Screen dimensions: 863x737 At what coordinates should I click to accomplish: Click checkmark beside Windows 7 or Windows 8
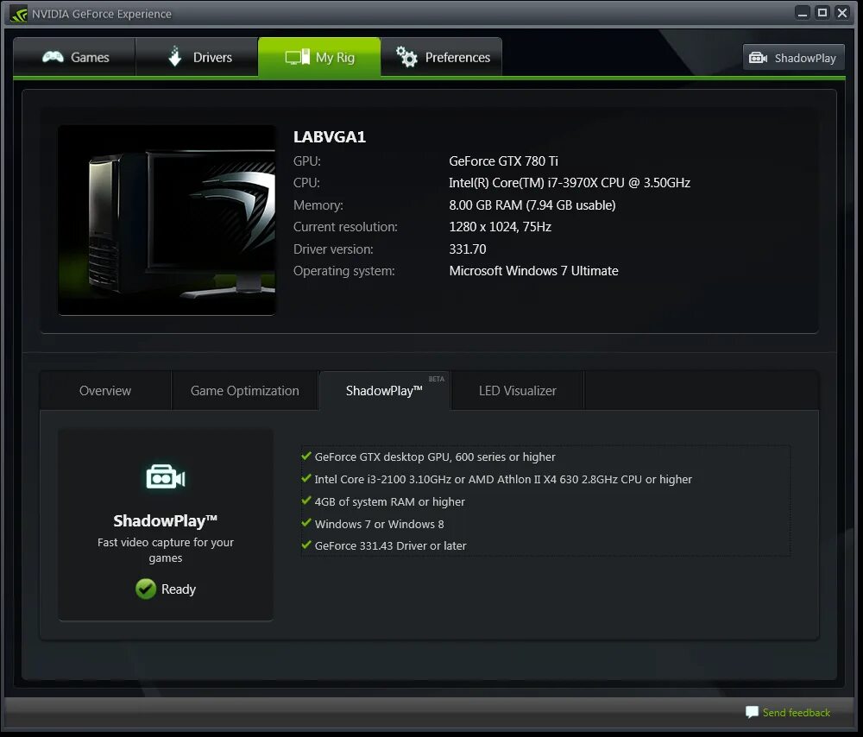[306, 523]
